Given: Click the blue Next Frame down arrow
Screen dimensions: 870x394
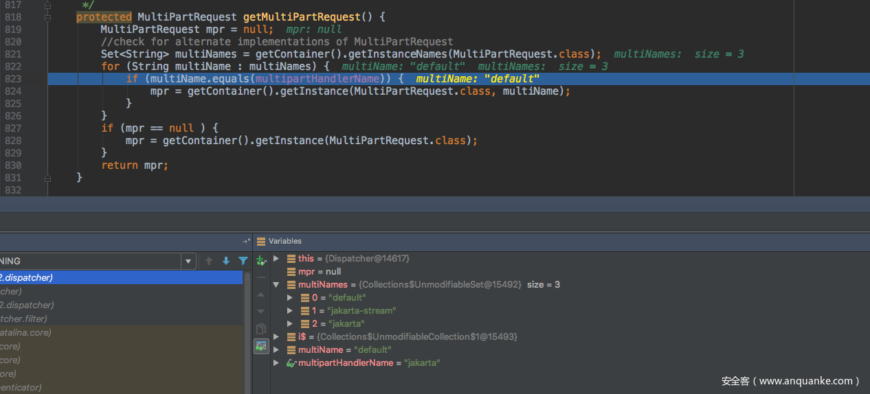Looking at the screenshot, I should 226,261.
